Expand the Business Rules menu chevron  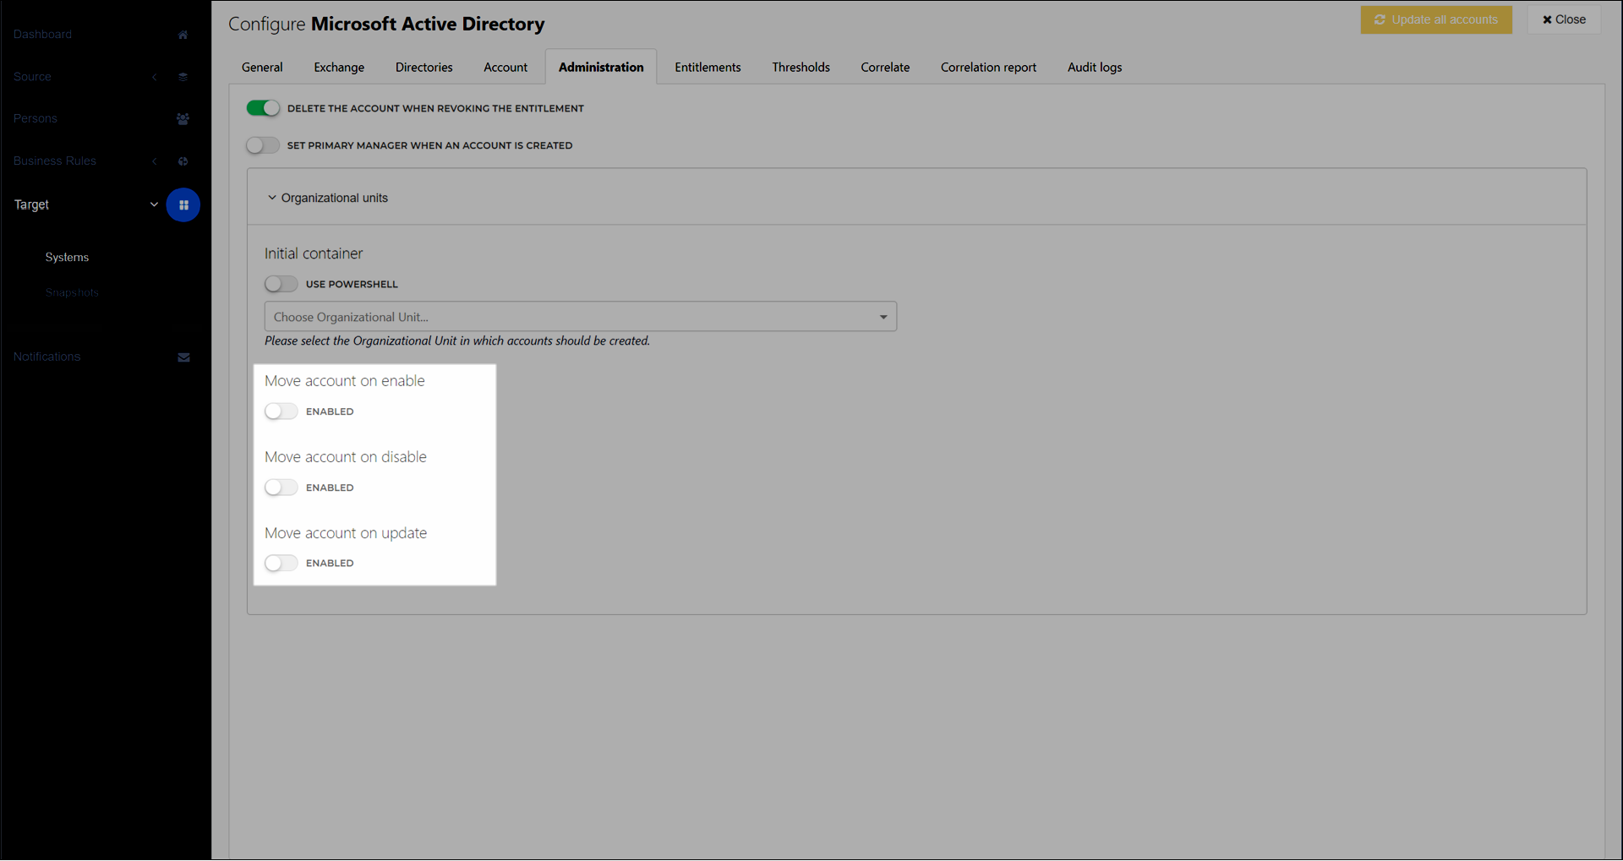tap(155, 161)
